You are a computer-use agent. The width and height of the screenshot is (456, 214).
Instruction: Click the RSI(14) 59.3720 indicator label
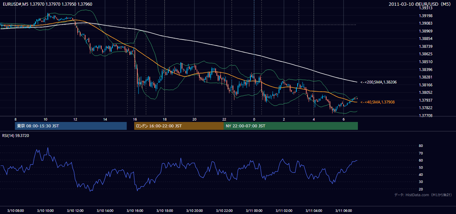tap(16, 136)
